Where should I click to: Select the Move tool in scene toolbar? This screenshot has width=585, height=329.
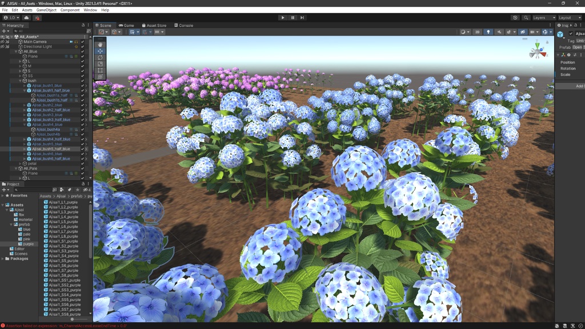pos(100,51)
